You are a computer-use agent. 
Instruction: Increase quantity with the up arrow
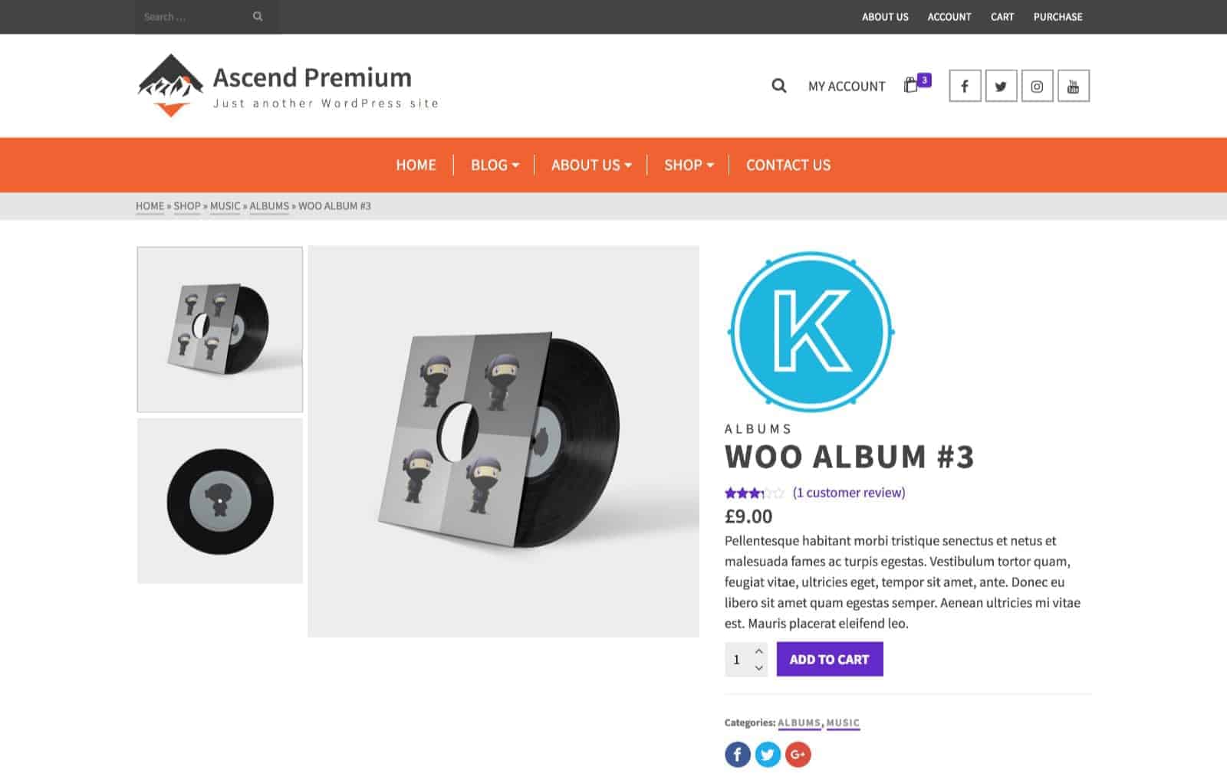(758, 651)
